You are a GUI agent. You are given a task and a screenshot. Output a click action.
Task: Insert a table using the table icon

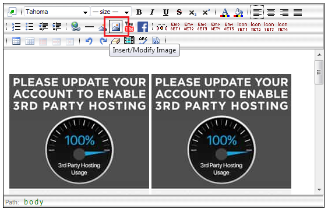(x=16, y=41)
